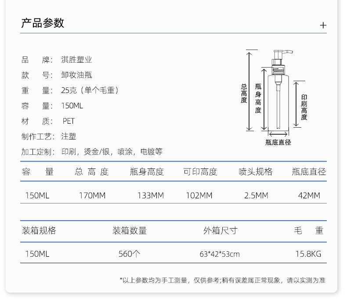The image size is (347, 304).
Task: Click the material value PET
Action: 69,121
